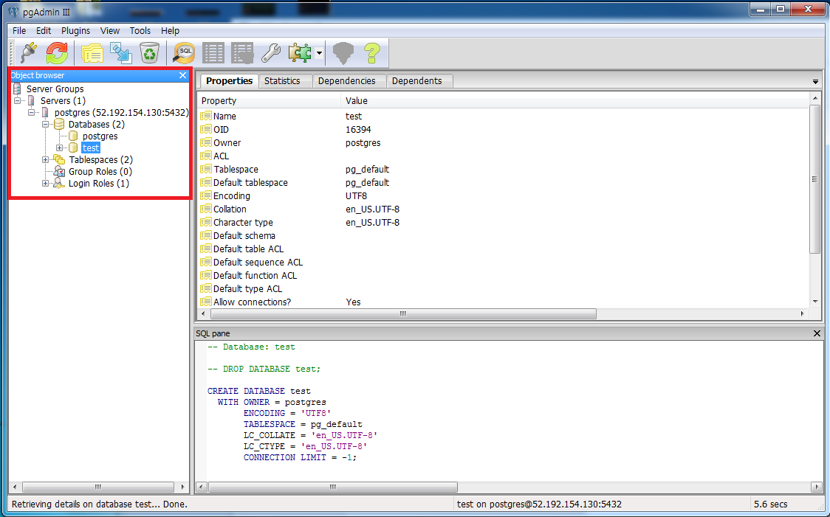Open pgAdmin help question mark icon
Viewport: 830px width, 517px height.
(371, 52)
